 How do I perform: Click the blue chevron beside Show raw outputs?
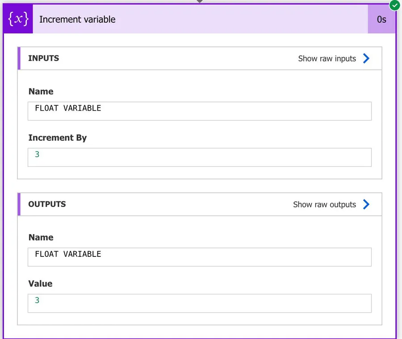pos(366,204)
